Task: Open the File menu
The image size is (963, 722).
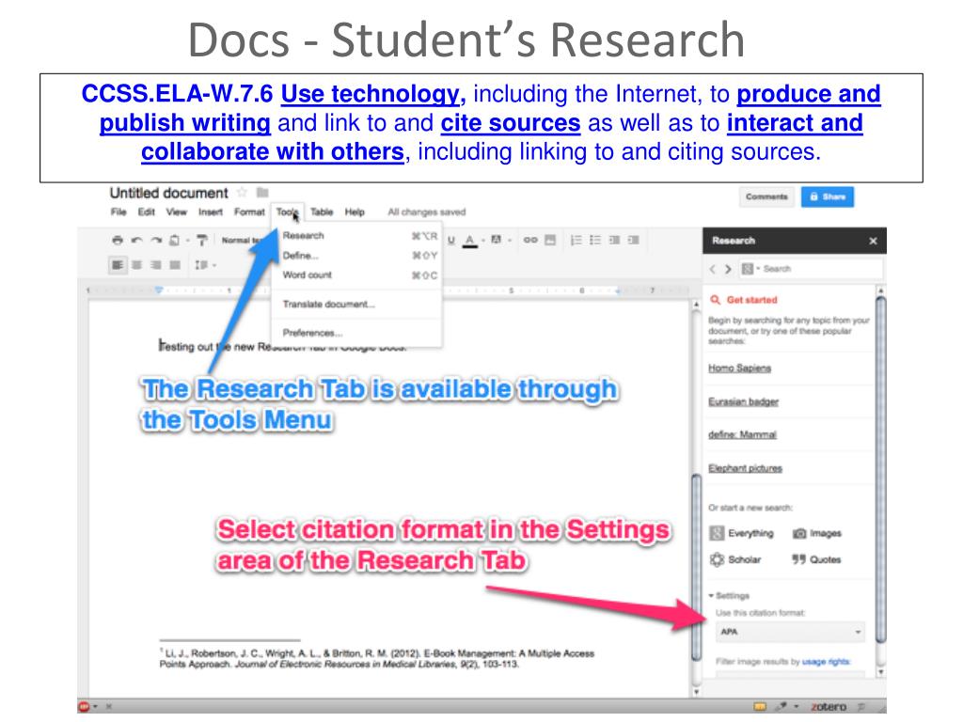Action: click(118, 212)
